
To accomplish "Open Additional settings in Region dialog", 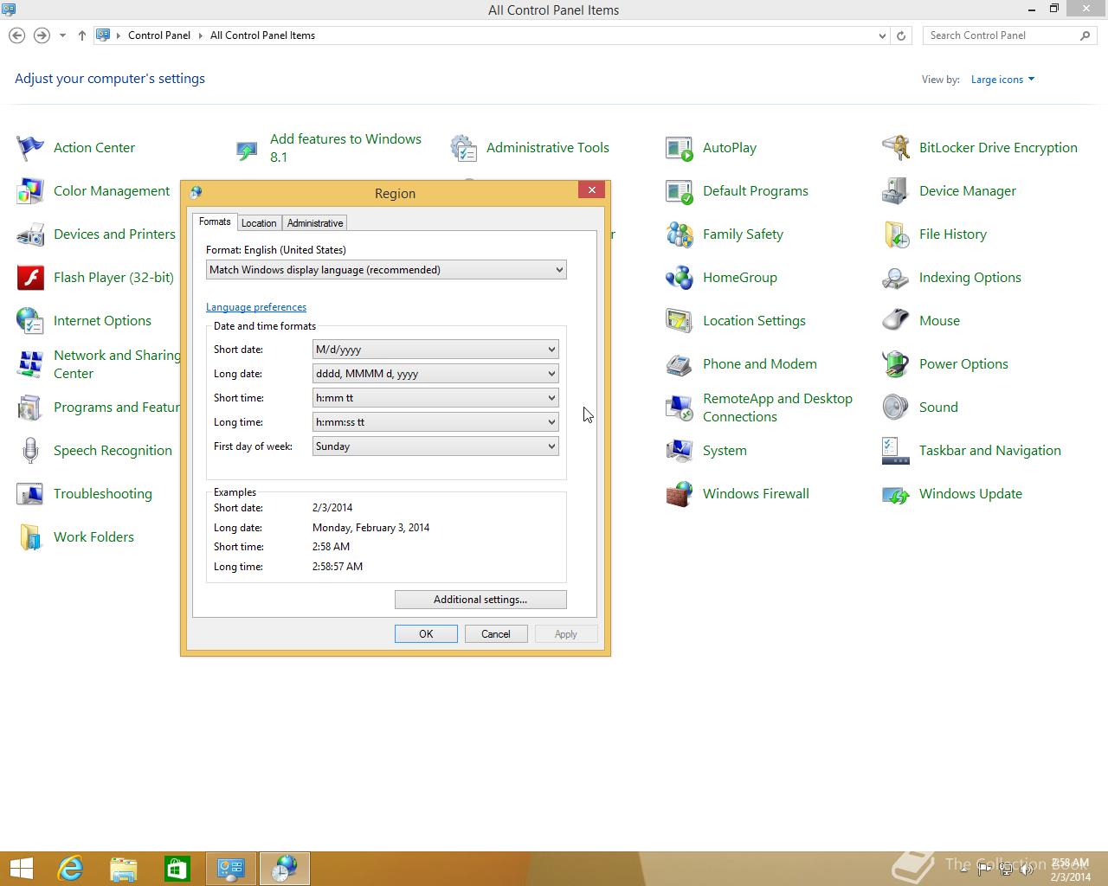I will [480, 600].
